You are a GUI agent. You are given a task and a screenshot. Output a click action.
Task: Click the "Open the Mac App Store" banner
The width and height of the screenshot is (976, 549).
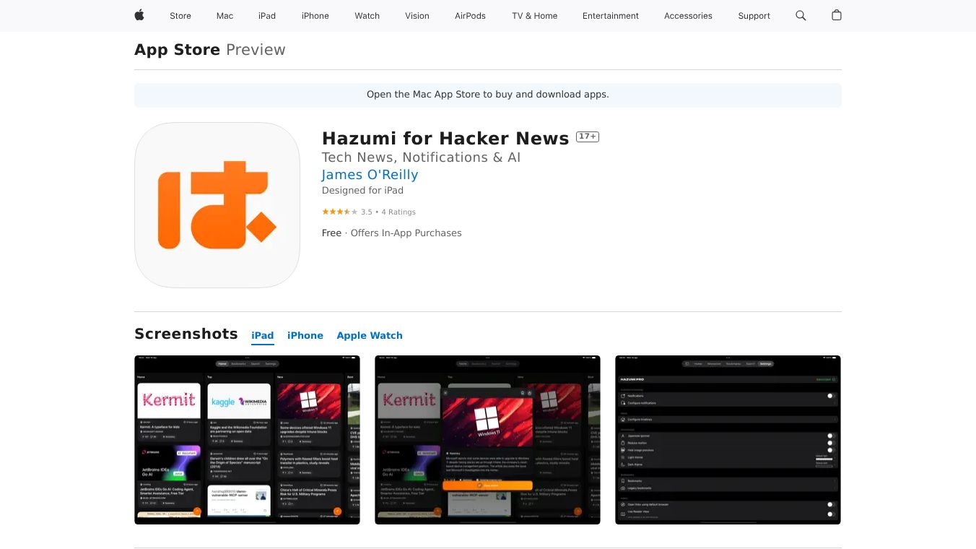(488, 95)
